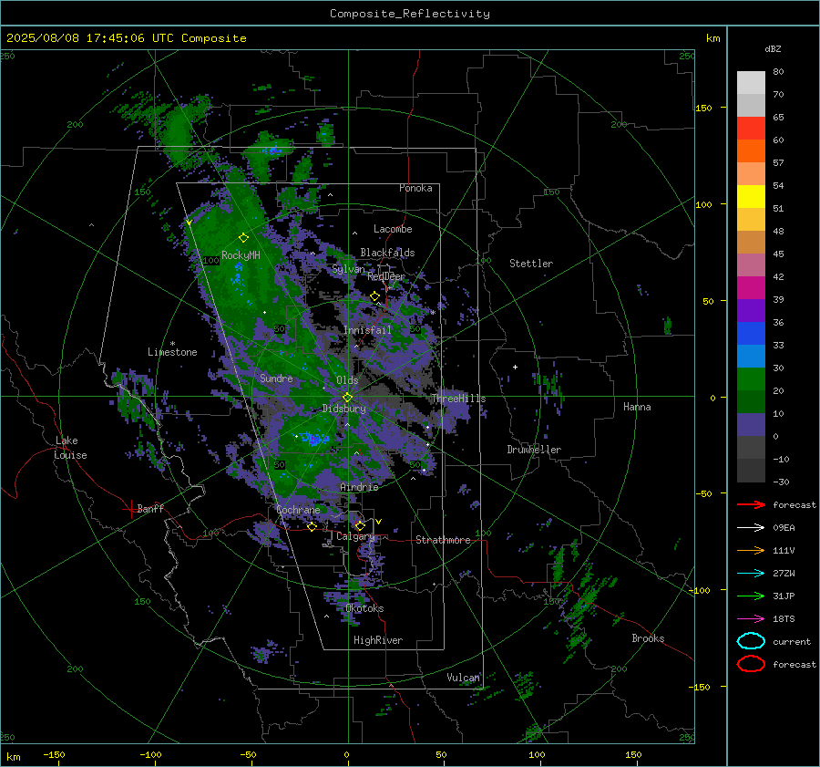Image resolution: width=820 pixels, height=767 pixels.
Task: Click the Didsbury city label
Action: [343, 409]
